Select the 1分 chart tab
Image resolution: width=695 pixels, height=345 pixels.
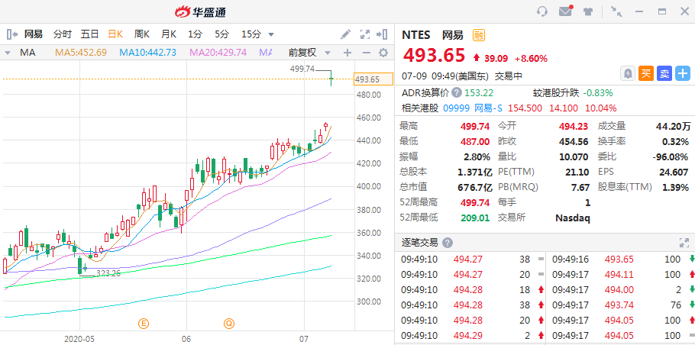click(195, 34)
